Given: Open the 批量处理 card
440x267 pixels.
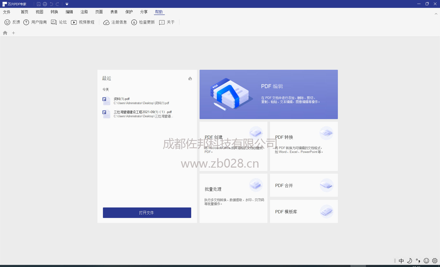Looking at the screenshot, I should pos(233,198).
